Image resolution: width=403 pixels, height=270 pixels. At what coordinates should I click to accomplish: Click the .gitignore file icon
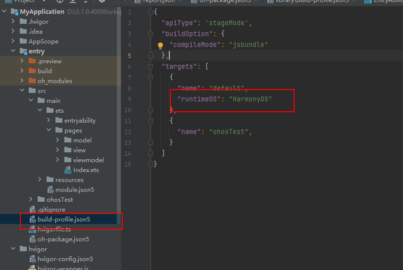tap(32, 210)
